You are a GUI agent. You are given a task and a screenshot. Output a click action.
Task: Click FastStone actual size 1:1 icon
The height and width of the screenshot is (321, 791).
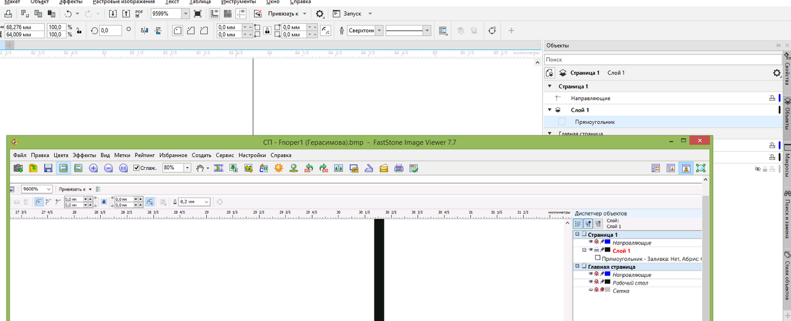[x=123, y=168]
